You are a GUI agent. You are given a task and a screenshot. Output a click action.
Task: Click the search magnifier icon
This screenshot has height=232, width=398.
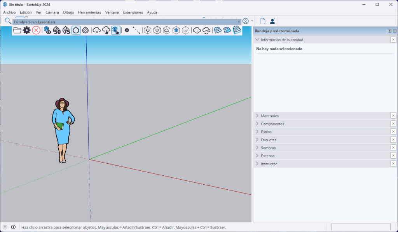(x=8, y=21)
